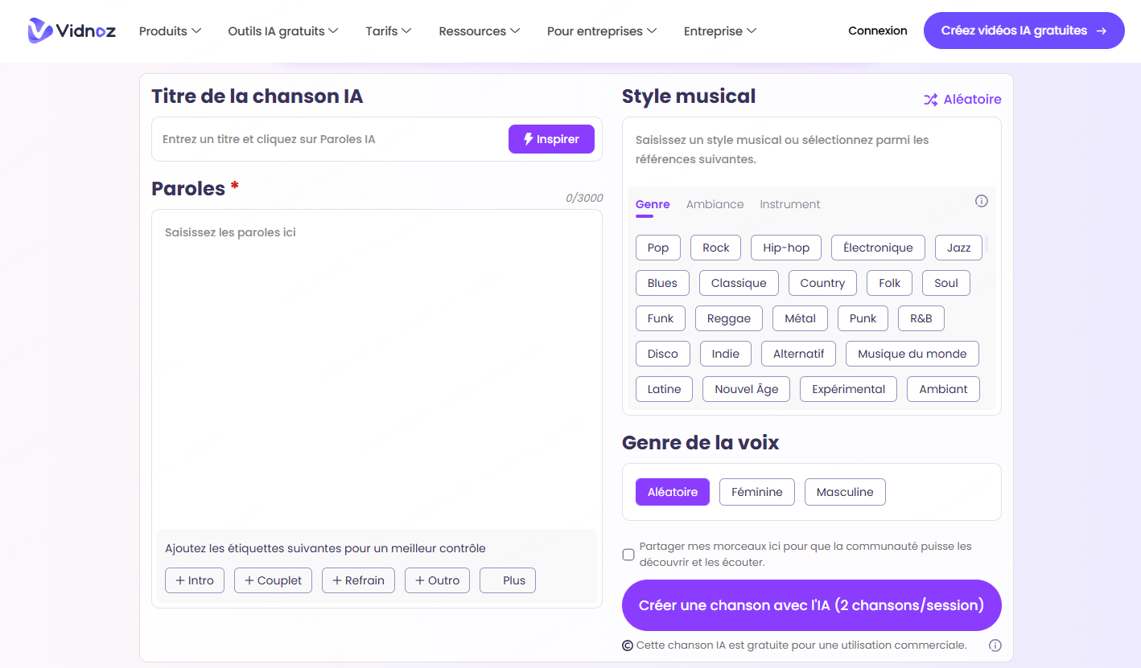Choose the Soul genre tag
Viewport: 1141px width, 668px height.
(x=946, y=283)
